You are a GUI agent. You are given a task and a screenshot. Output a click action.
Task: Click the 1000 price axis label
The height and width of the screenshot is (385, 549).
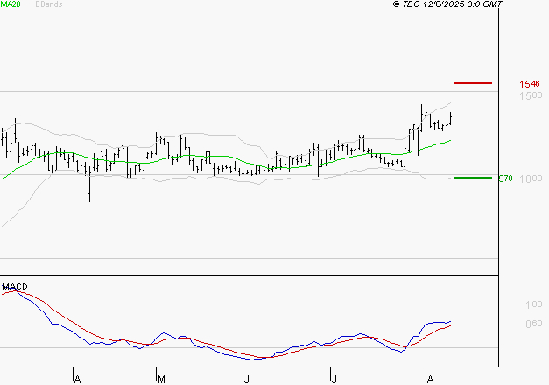[531, 178]
